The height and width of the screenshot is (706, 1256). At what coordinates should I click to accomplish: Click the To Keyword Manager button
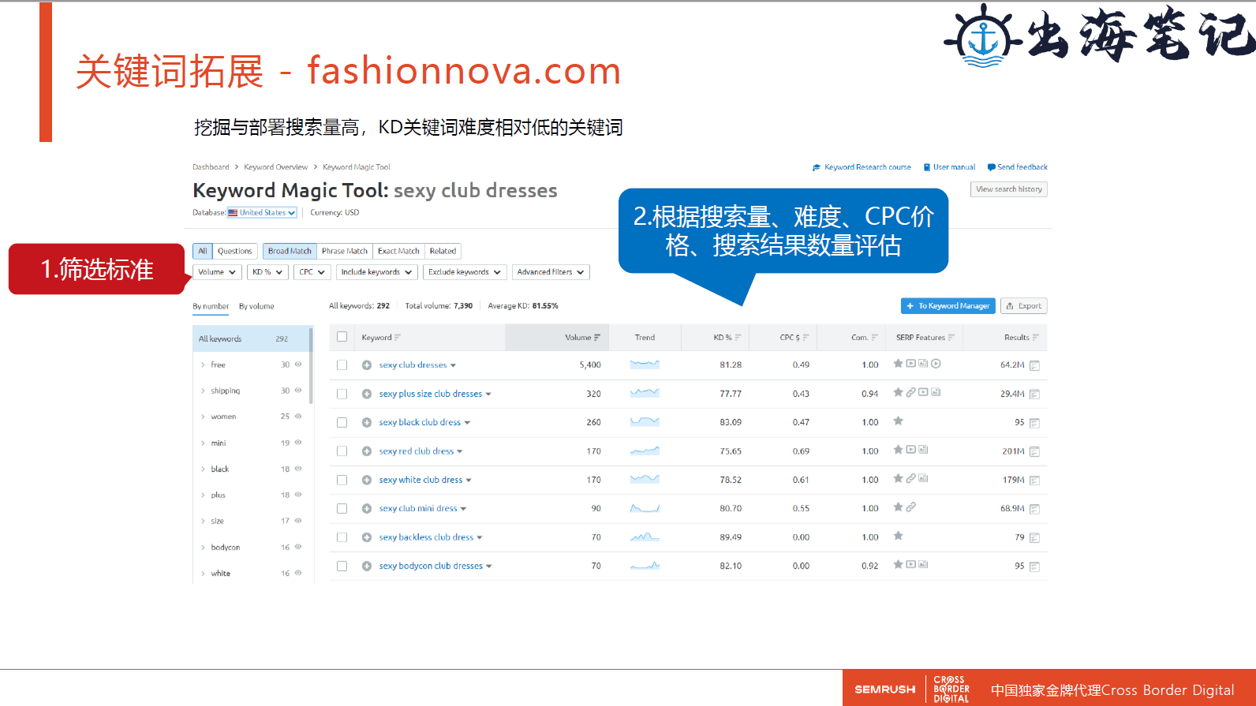tap(948, 306)
